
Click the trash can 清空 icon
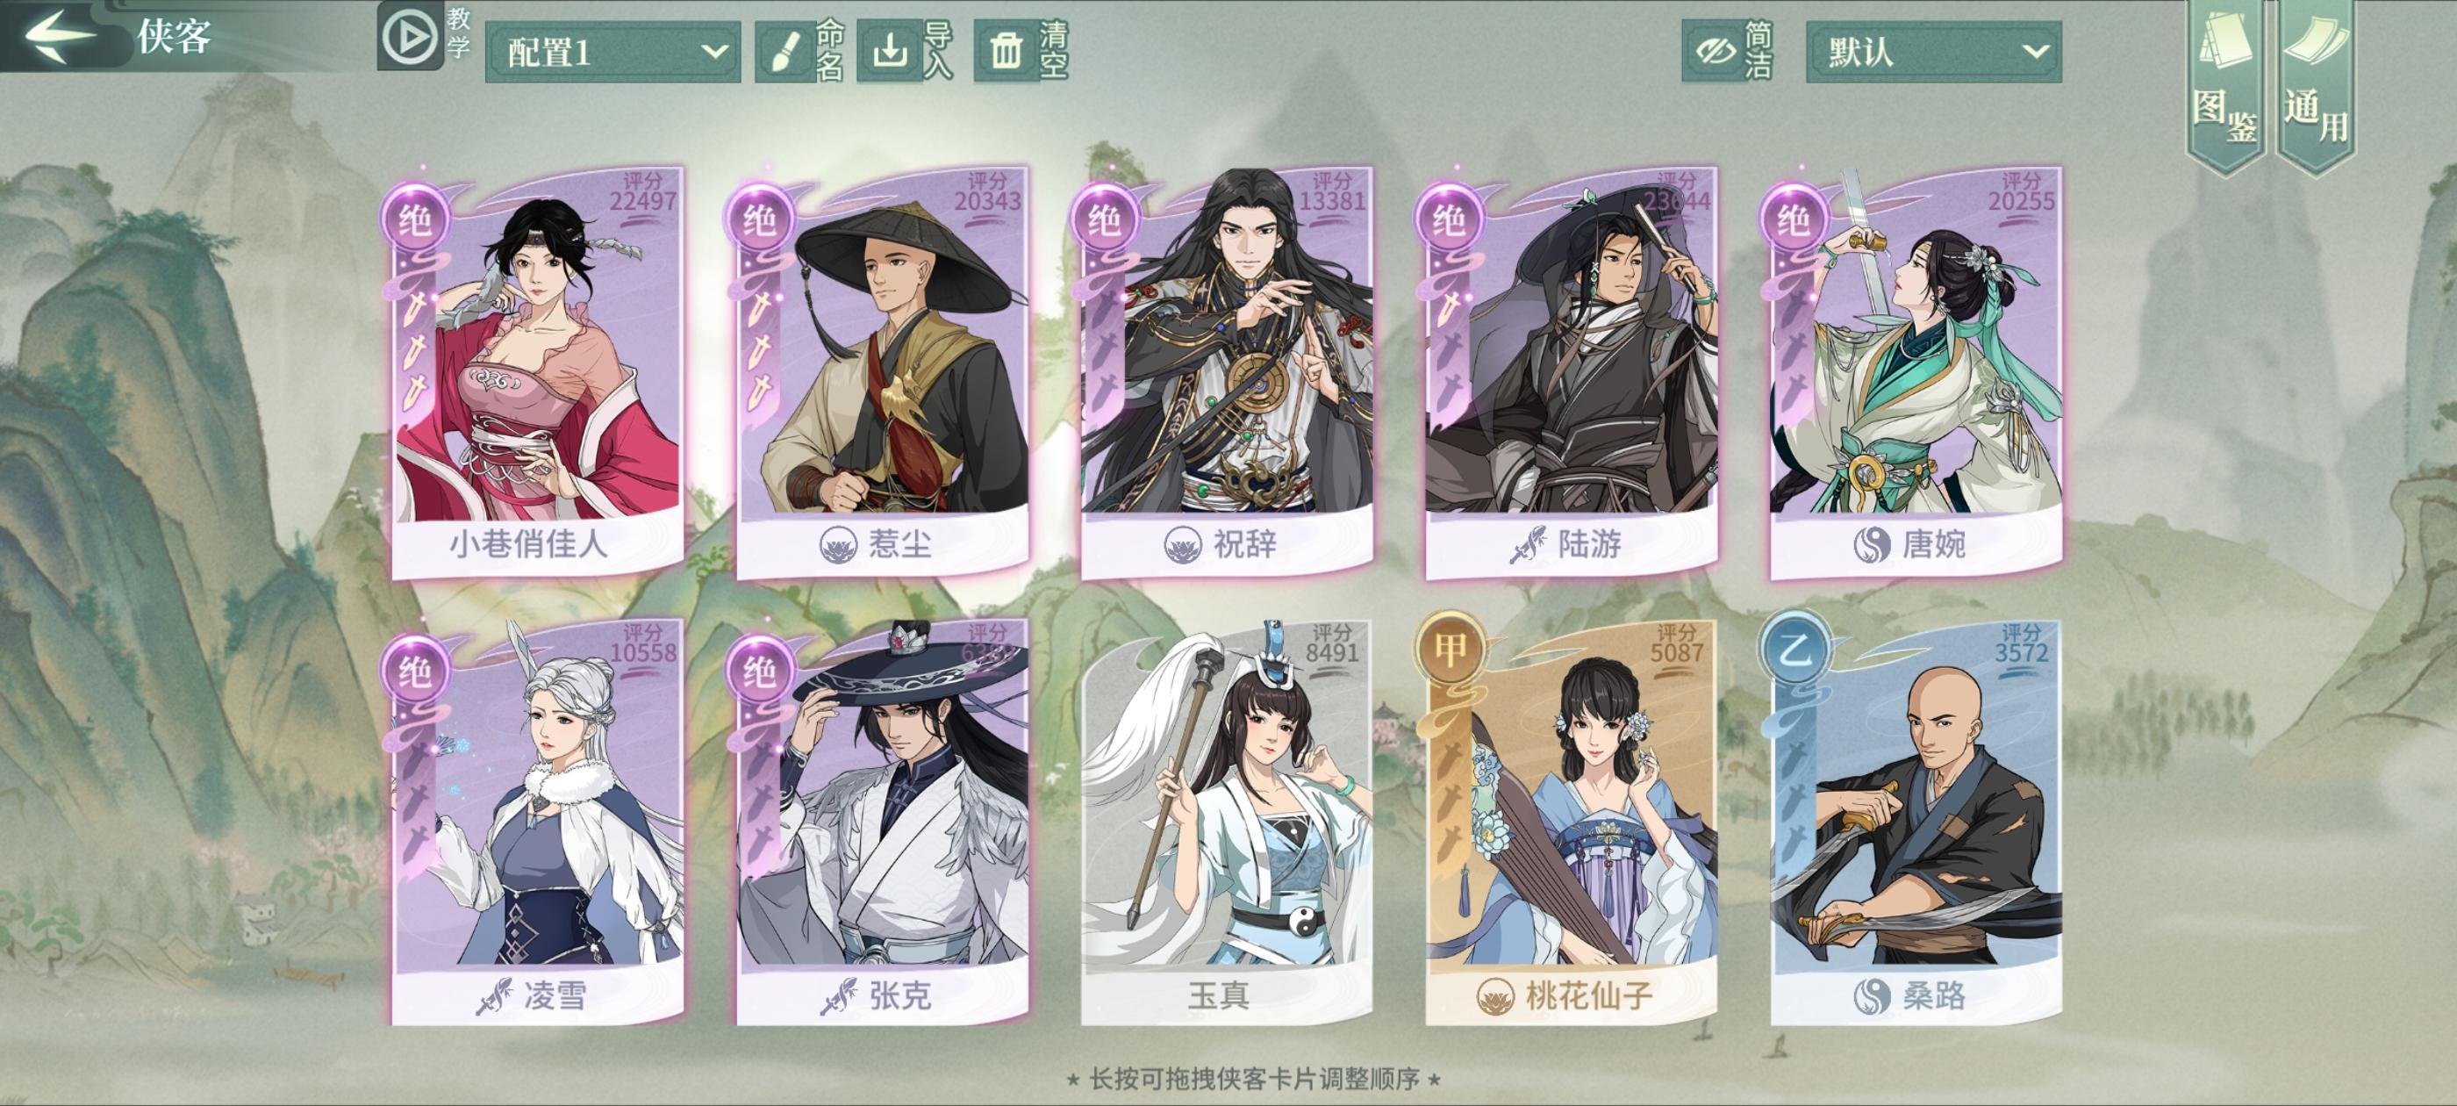coord(1006,52)
